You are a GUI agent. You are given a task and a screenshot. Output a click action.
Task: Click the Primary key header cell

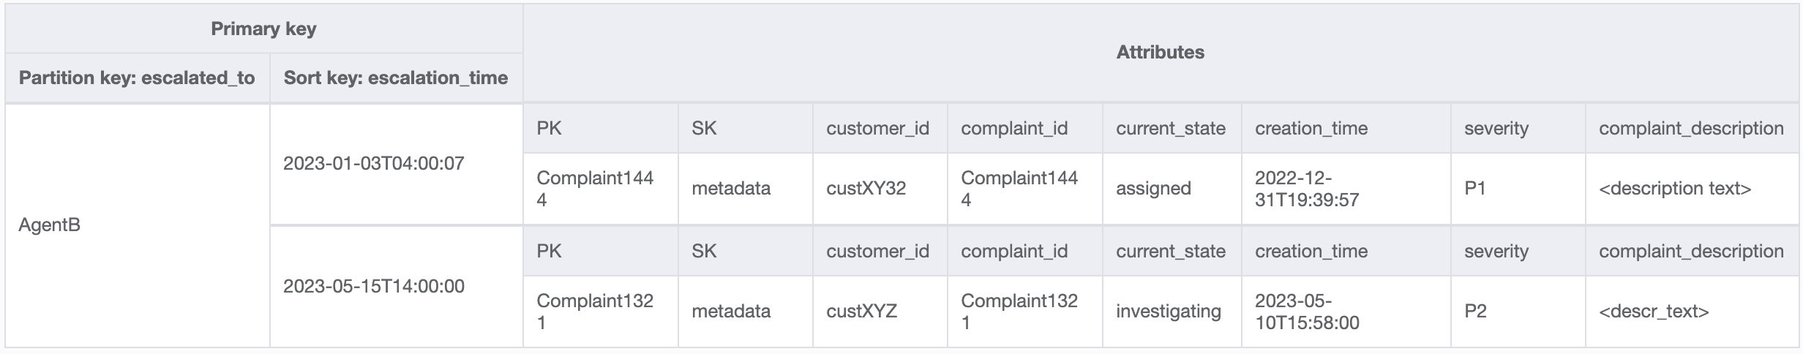pyautogui.click(x=263, y=29)
